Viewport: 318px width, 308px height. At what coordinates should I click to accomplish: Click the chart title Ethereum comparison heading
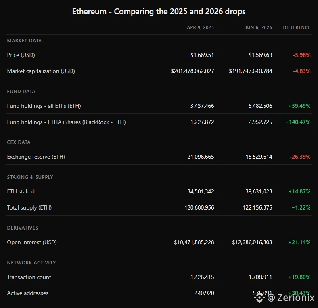click(x=159, y=12)
